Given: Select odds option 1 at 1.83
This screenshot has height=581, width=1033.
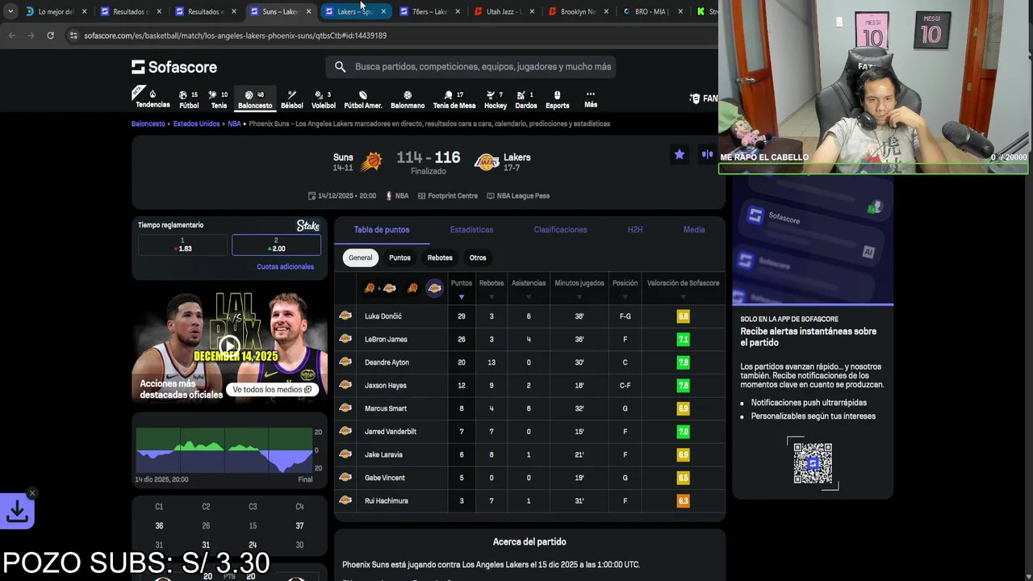Looking at the screenshot, I should (182, 245).
